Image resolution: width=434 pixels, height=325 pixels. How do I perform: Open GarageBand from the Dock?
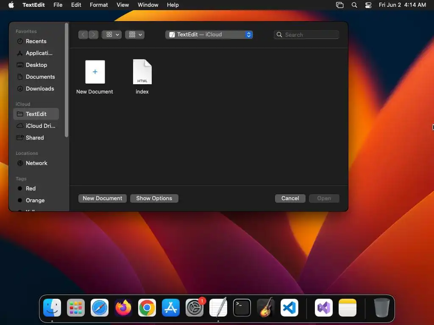point(266,308)
